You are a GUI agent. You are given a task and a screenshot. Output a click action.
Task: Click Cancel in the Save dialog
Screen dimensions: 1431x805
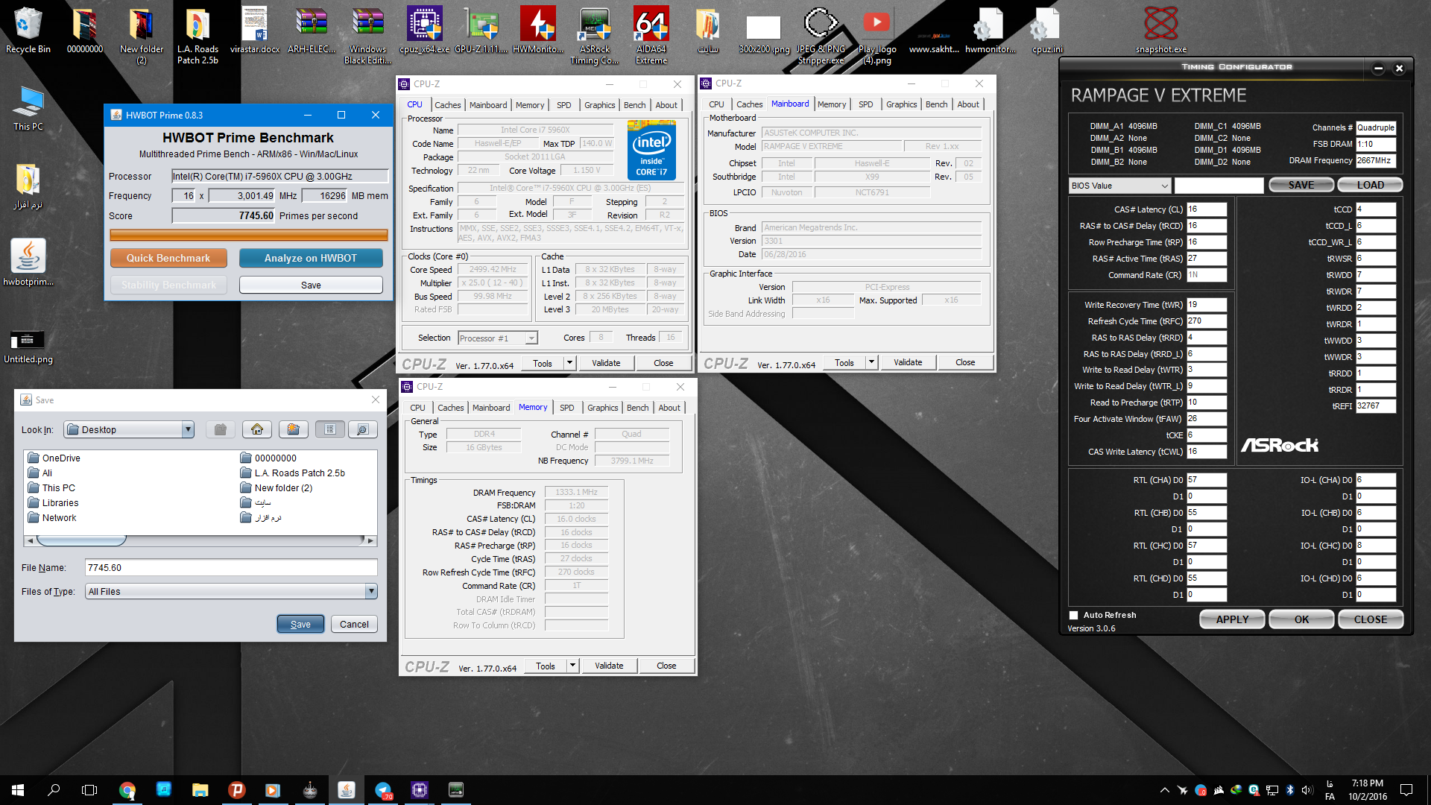pyautogui.click(x=354, y=625)
